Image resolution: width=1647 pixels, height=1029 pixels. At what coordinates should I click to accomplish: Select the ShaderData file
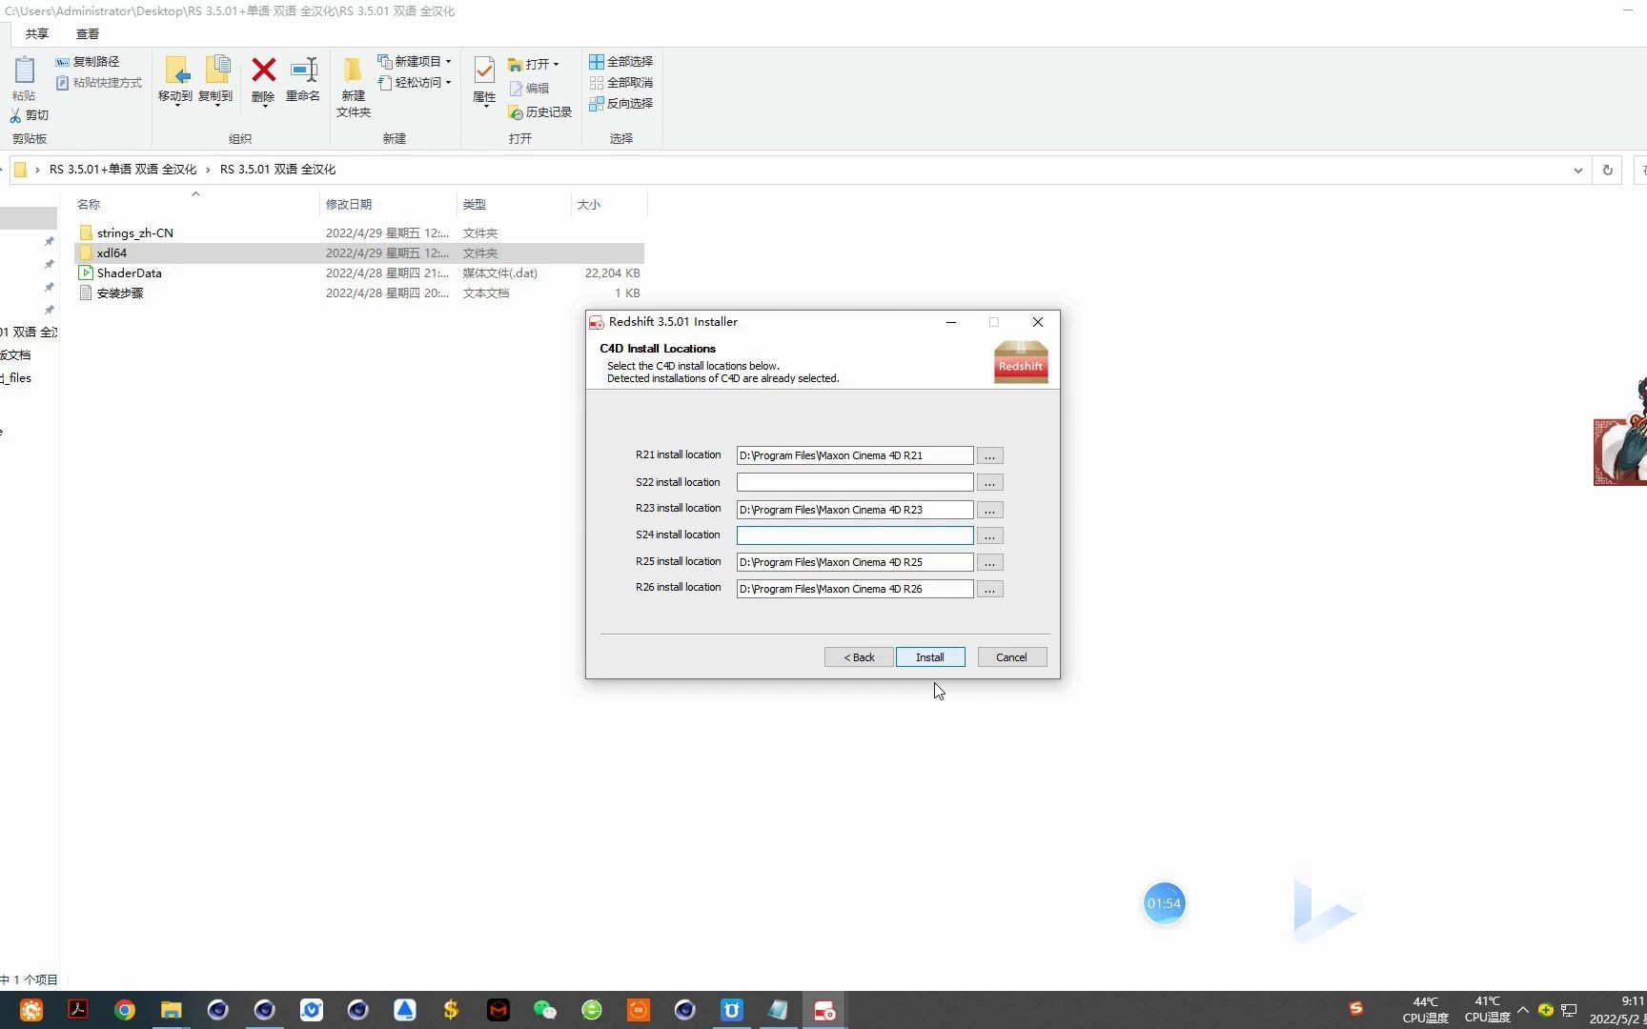[x=359, y=273]
